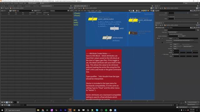The width and height of the screenshot is (200, 112).
Task: Toggle the right-side checkbox in upper parameter pane
Action: [x=193, y=15]
